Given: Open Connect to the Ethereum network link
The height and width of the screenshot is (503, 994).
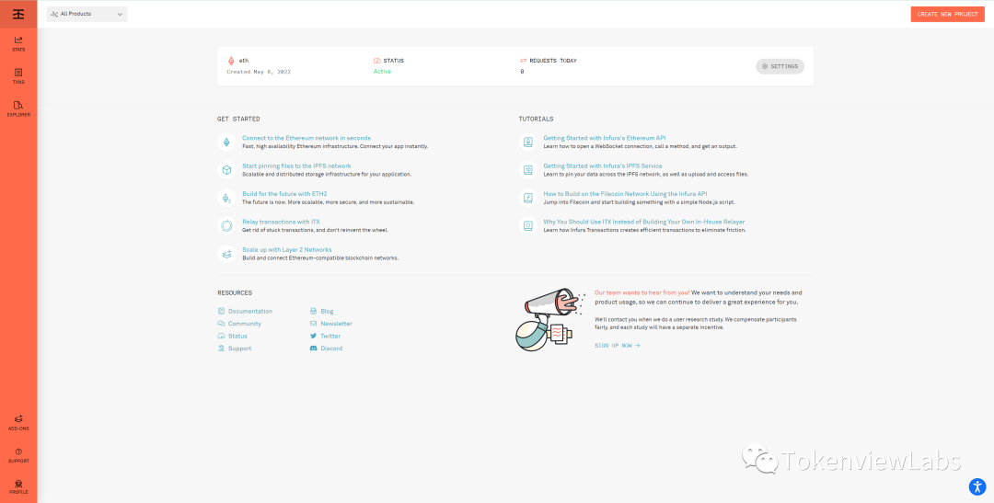Looking at the screenshot, I should [306, 137].
